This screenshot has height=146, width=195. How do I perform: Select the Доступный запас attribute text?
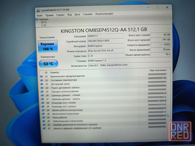[x=60, y=84]
